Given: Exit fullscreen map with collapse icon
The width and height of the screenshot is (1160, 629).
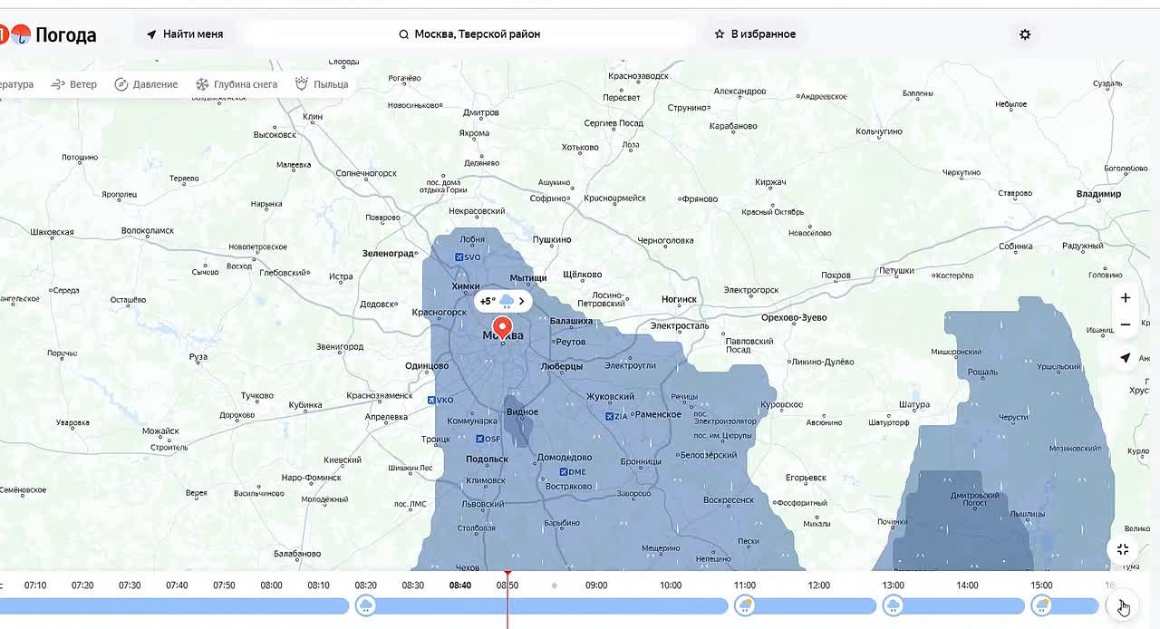Looking at the screenshot, I should [x=1123, y=549].
